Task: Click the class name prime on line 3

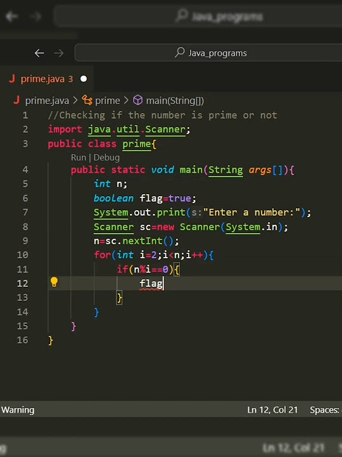Action: (136, 144)
